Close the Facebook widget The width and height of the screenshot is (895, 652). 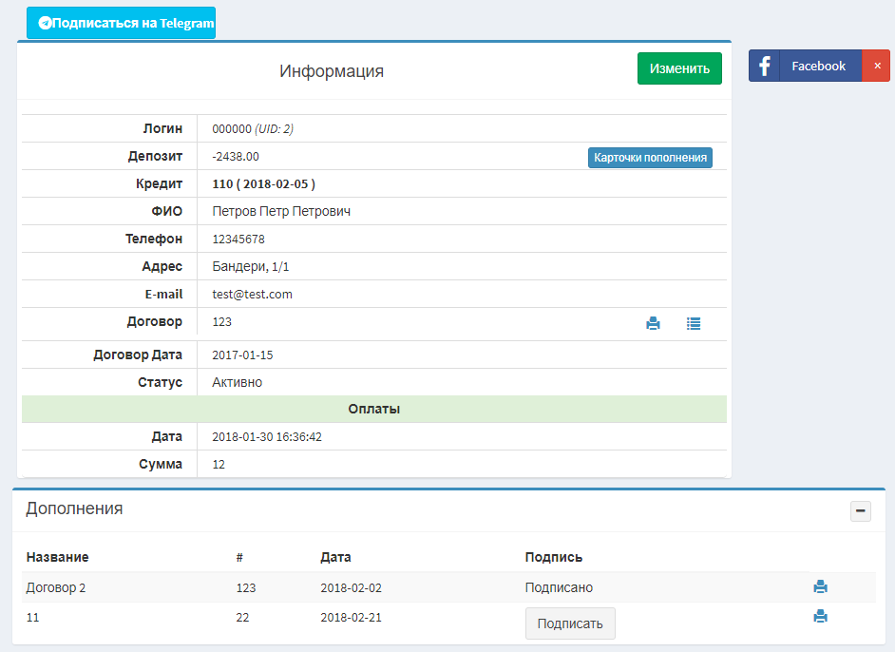[x=876, y=66]
